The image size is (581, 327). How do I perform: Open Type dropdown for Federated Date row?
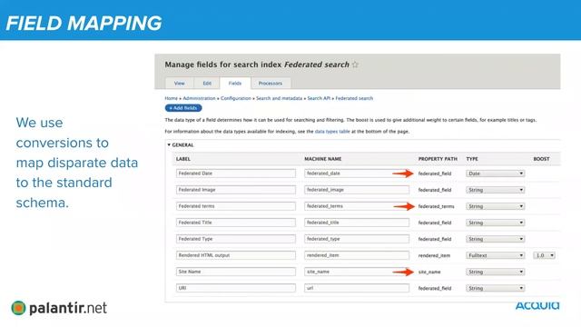(x=495, y=173)
